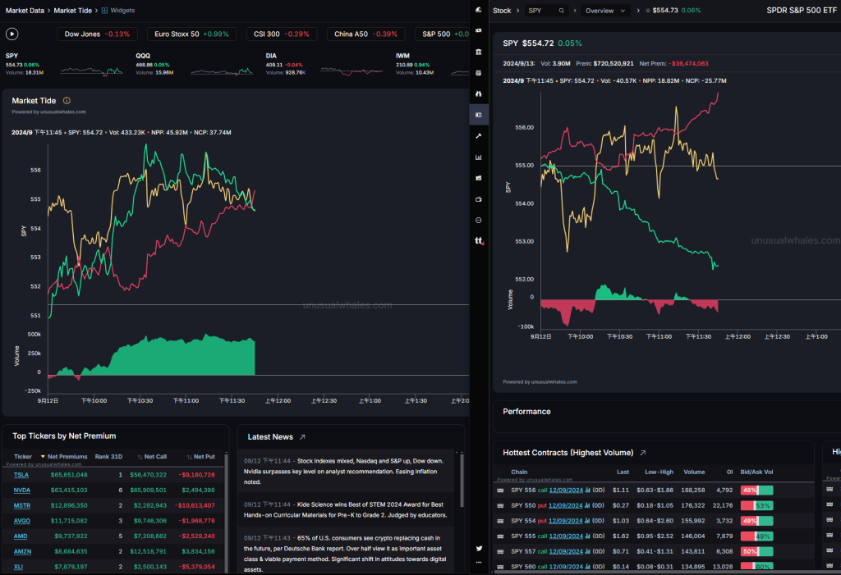The width and height of the screenshot is (841, 575).
Task: Sort table by Net Premiums column
Action: point(67,456)
